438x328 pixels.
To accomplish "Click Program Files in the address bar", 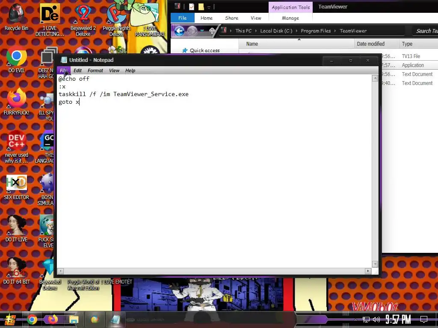I will (316, 31).
